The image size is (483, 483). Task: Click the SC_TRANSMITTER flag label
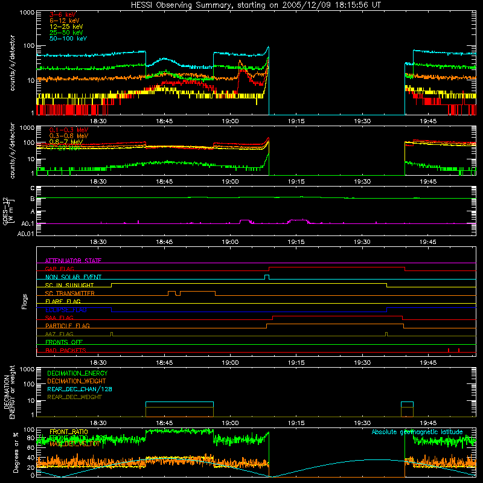(x=69, y=293)
